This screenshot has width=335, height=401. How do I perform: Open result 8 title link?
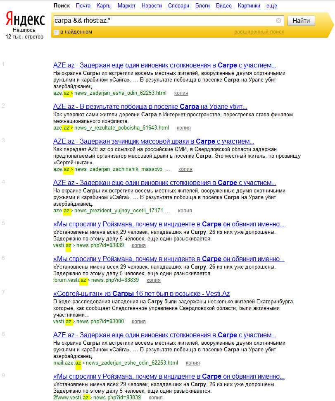pos(165,335)
